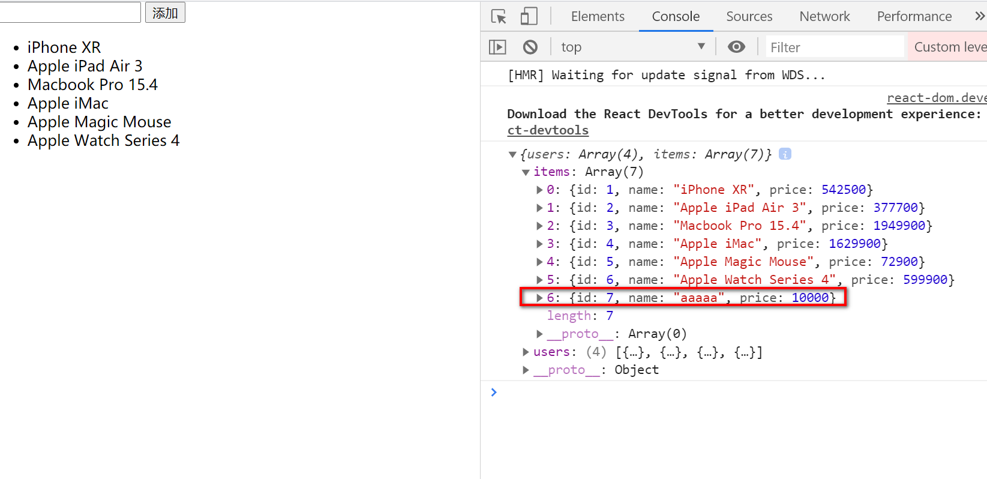The image size is (987, 479).
Task: Select 'Macbook Pro 15.4' list item
Action: (x=92, y=85)
